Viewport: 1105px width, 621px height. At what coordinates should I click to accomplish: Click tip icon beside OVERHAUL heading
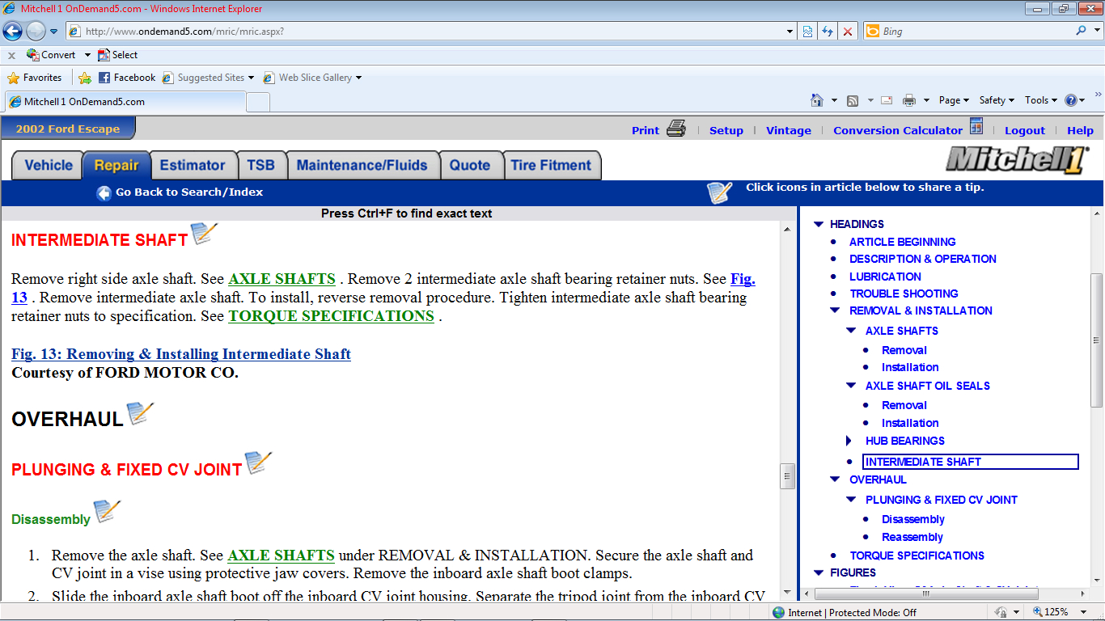click(141, 413)
